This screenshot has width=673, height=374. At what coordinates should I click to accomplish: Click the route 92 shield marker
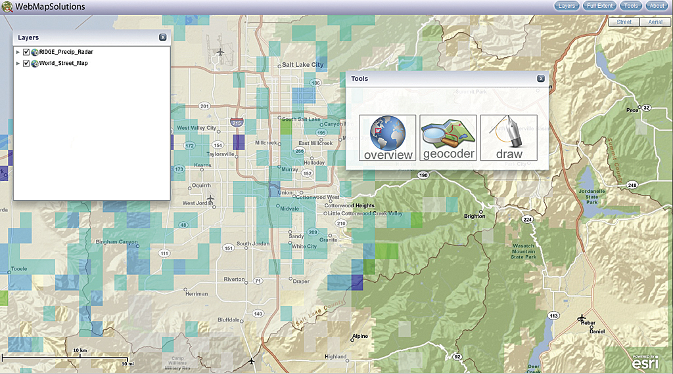click(x=457, y=356)
